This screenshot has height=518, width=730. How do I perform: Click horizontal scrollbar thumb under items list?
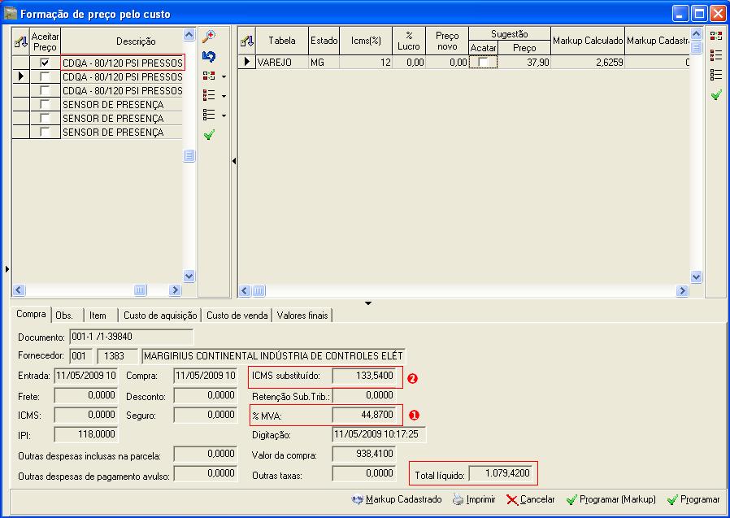click(140, 290)
